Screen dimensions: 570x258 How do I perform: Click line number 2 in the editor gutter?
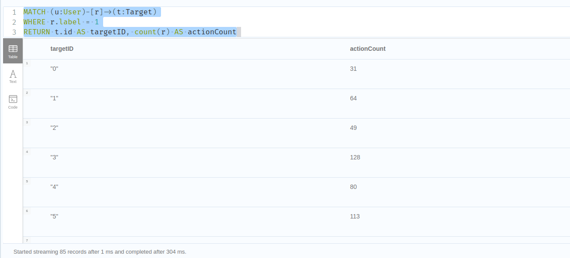tap(14, 22)
